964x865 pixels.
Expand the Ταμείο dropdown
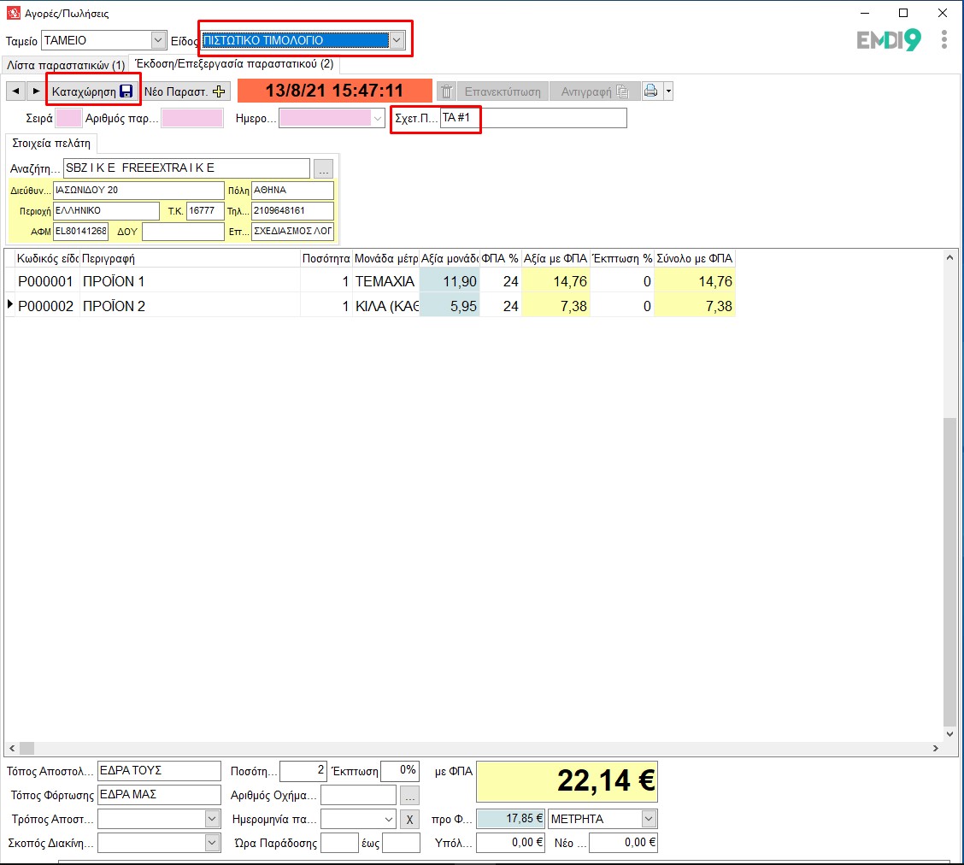click(158, 40)
